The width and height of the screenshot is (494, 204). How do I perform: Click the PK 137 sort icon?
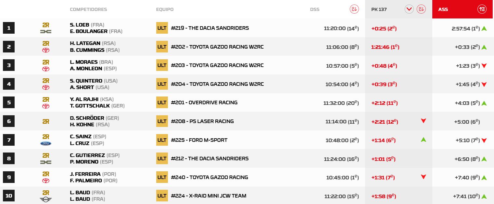click(421, 9)
